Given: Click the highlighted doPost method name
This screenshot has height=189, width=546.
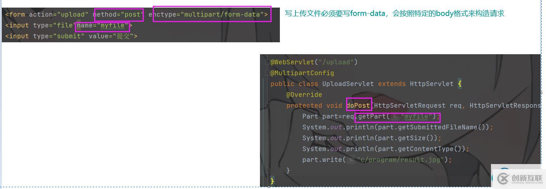Looking at the screenshot, I should 358,106.
